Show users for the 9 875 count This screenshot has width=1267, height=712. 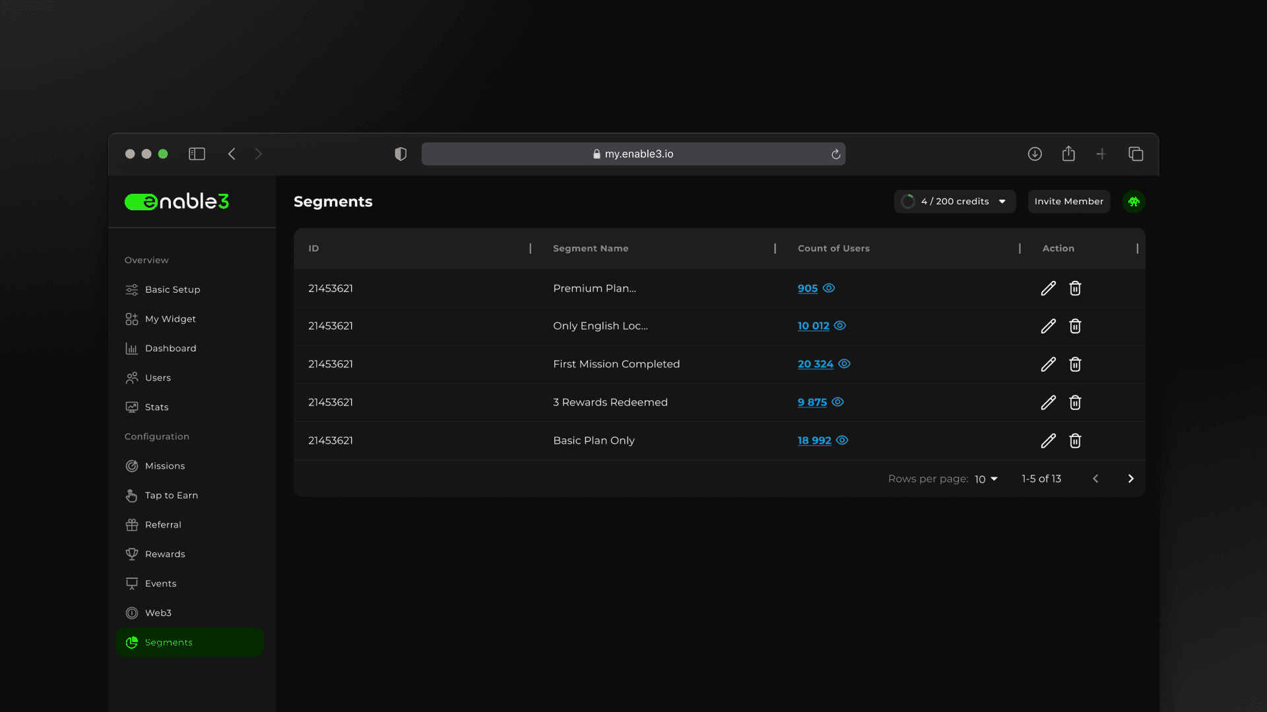click(837, 402)
